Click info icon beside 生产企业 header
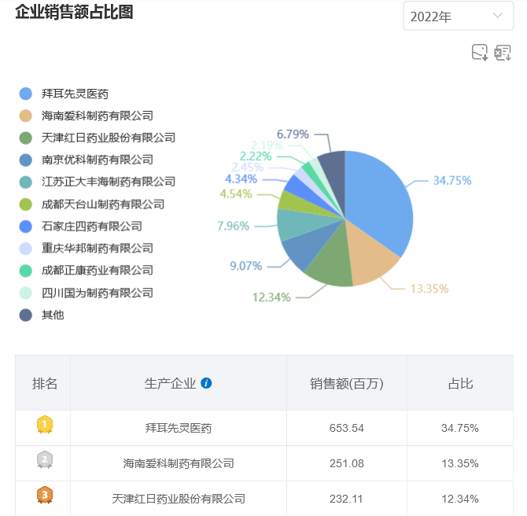527x516 pixels. click(x=206, y=383)
